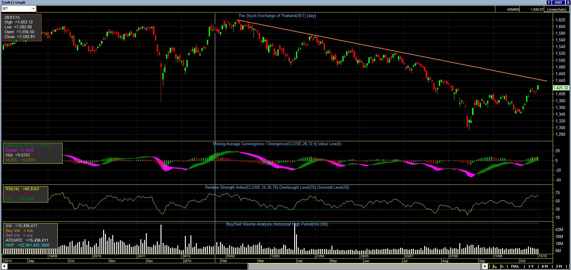
Task: Click the Buy Vol = n/a entry
Action: [19, 230]
